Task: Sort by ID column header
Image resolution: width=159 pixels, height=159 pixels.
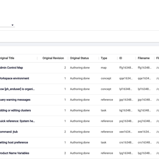Action: click(121, 58)
